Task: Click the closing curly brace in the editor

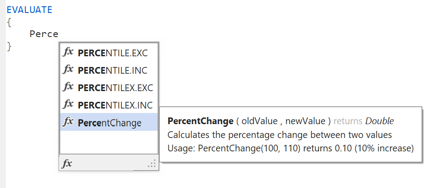Action: pos(9,46)
